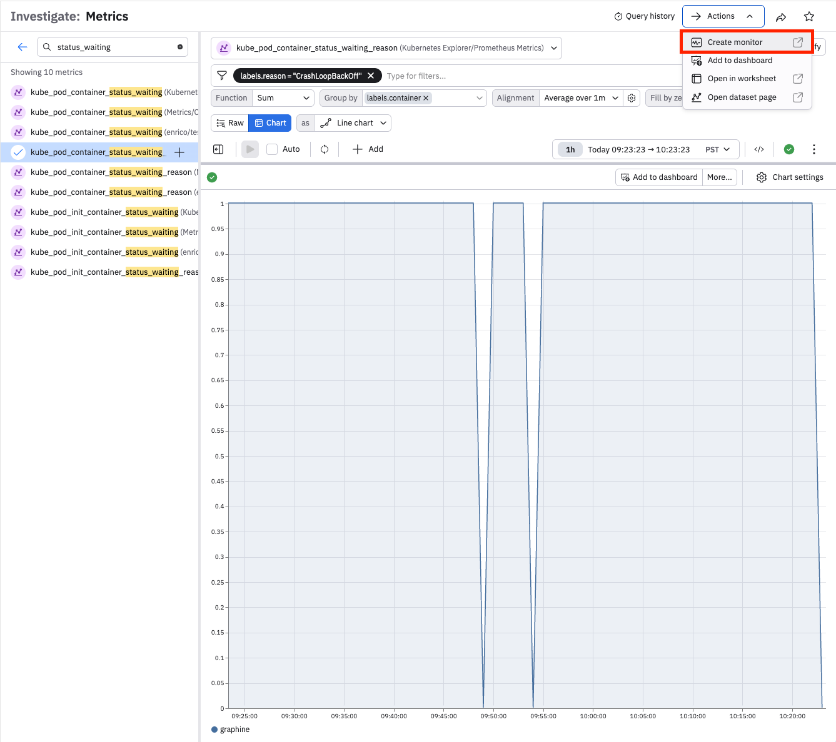Viewport: 836px width, 742px height.
Task: Click the graphine legend label
Action: coord(234,730)
